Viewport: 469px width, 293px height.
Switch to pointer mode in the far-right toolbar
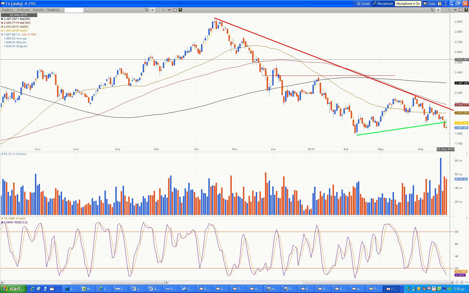(432, 10)
